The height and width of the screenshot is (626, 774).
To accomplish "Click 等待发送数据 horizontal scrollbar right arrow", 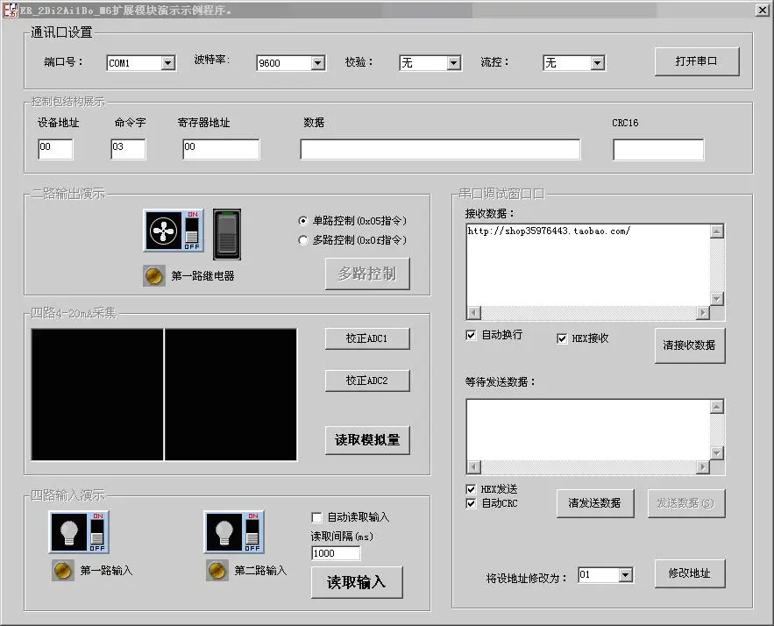I will [702, 467].
